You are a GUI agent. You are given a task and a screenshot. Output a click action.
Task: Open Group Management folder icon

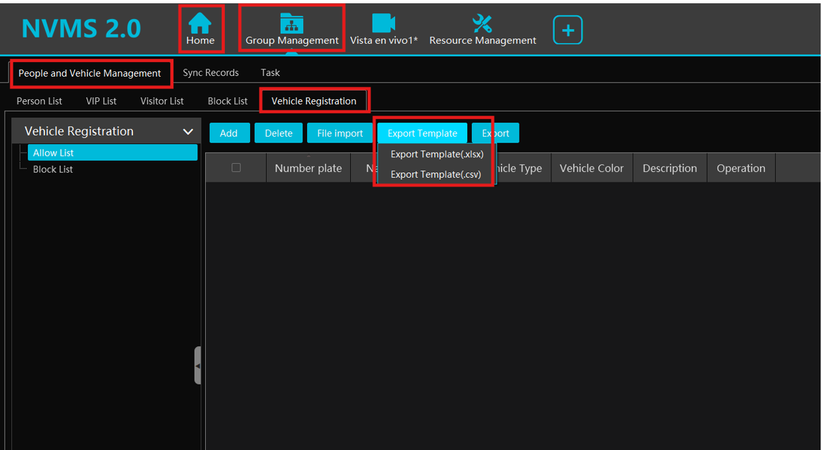291,24
